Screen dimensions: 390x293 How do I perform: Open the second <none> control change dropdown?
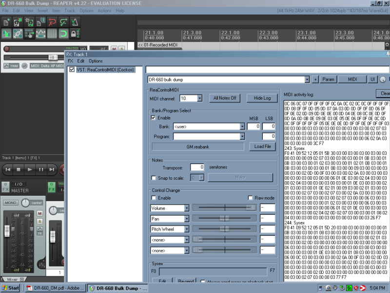tap(187, 251)
